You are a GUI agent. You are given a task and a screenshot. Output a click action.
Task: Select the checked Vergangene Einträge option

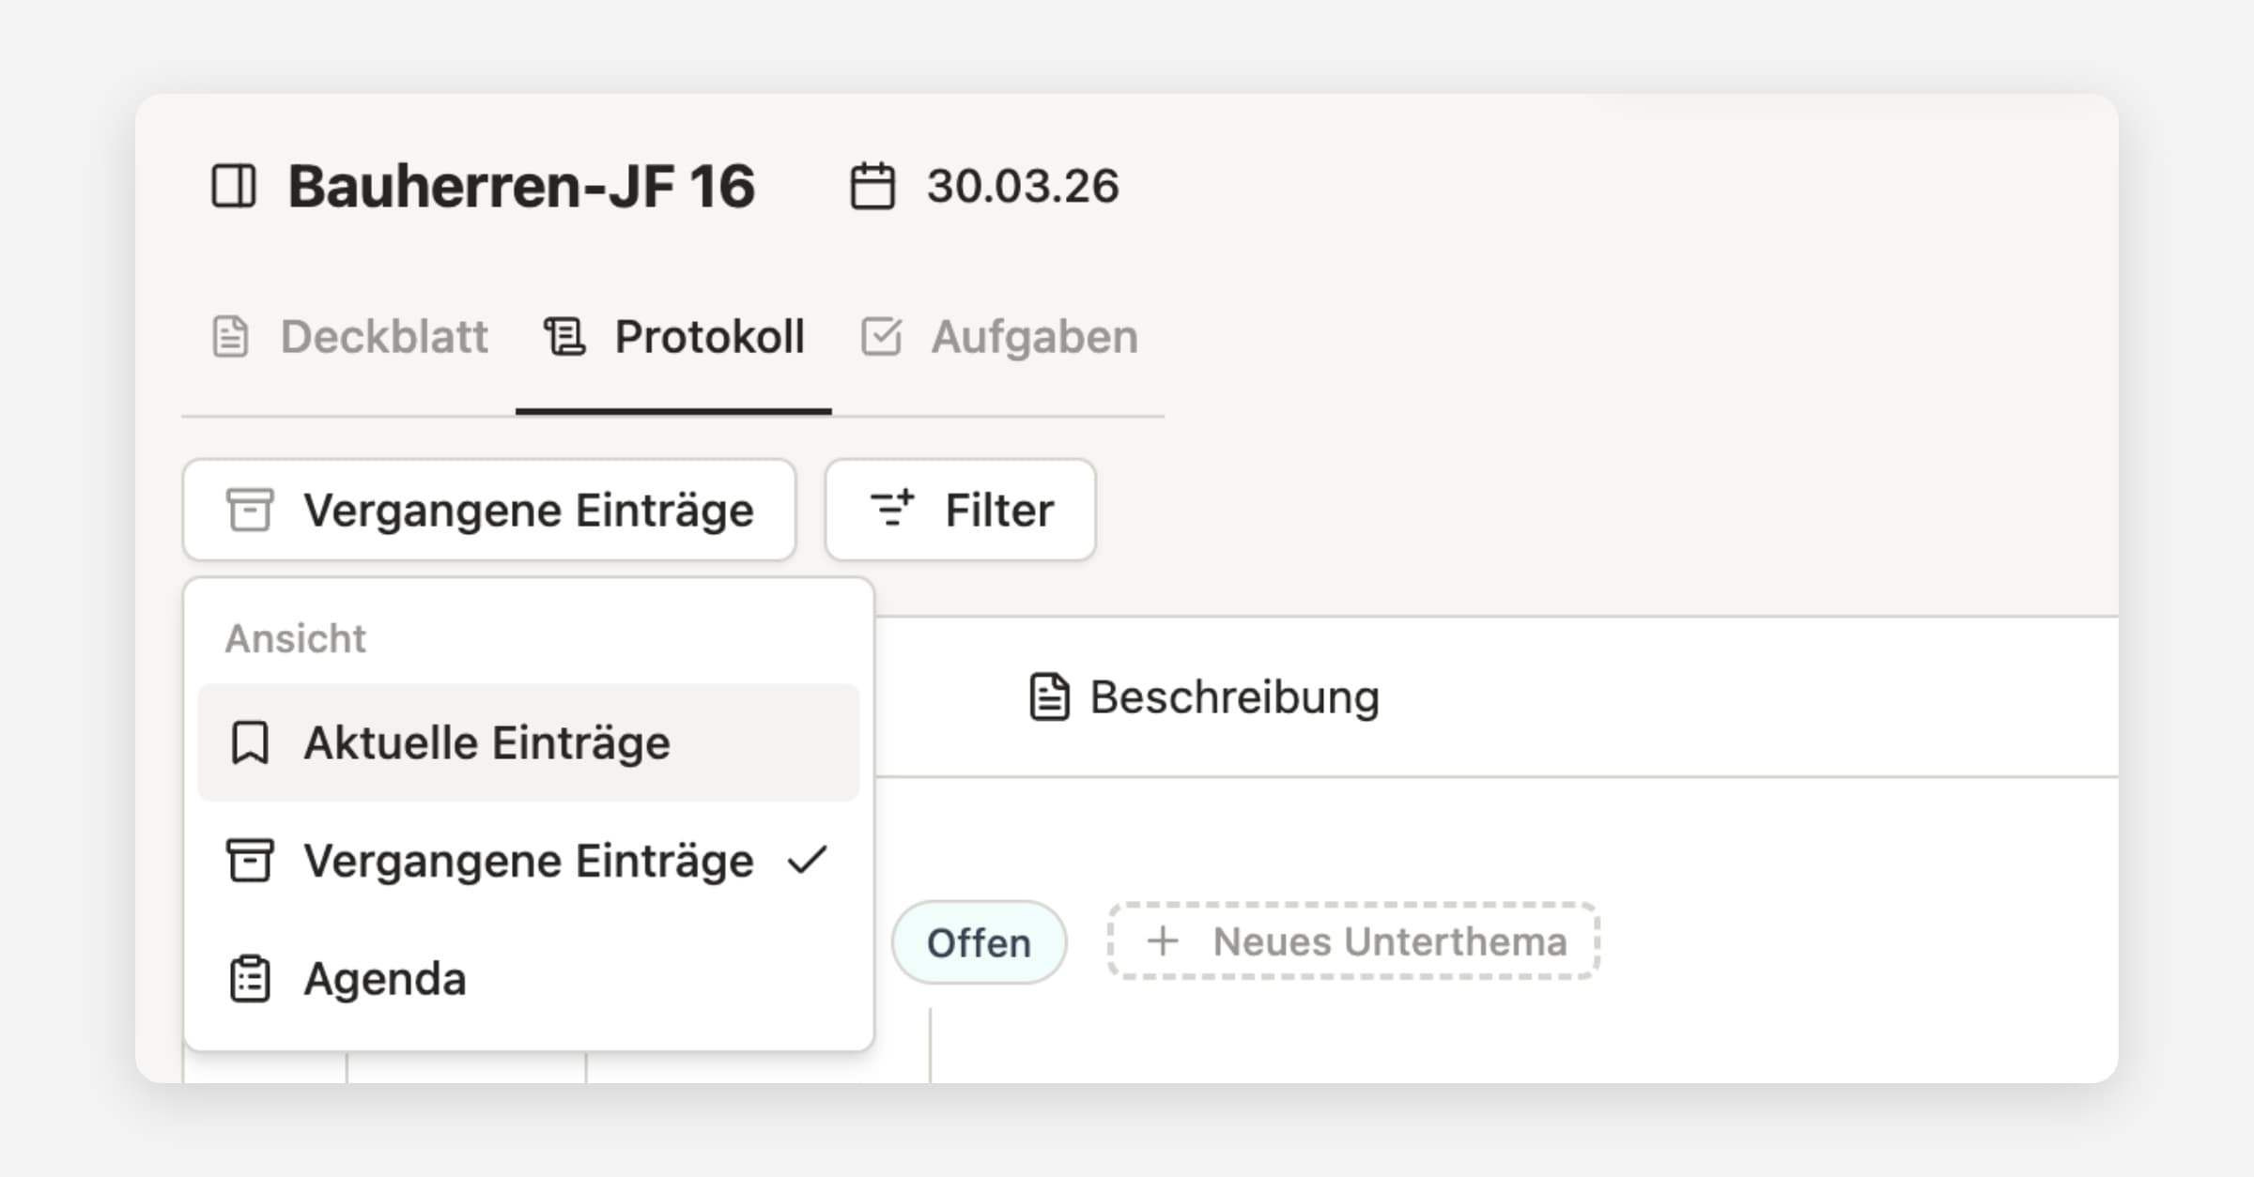click(529, 861)
